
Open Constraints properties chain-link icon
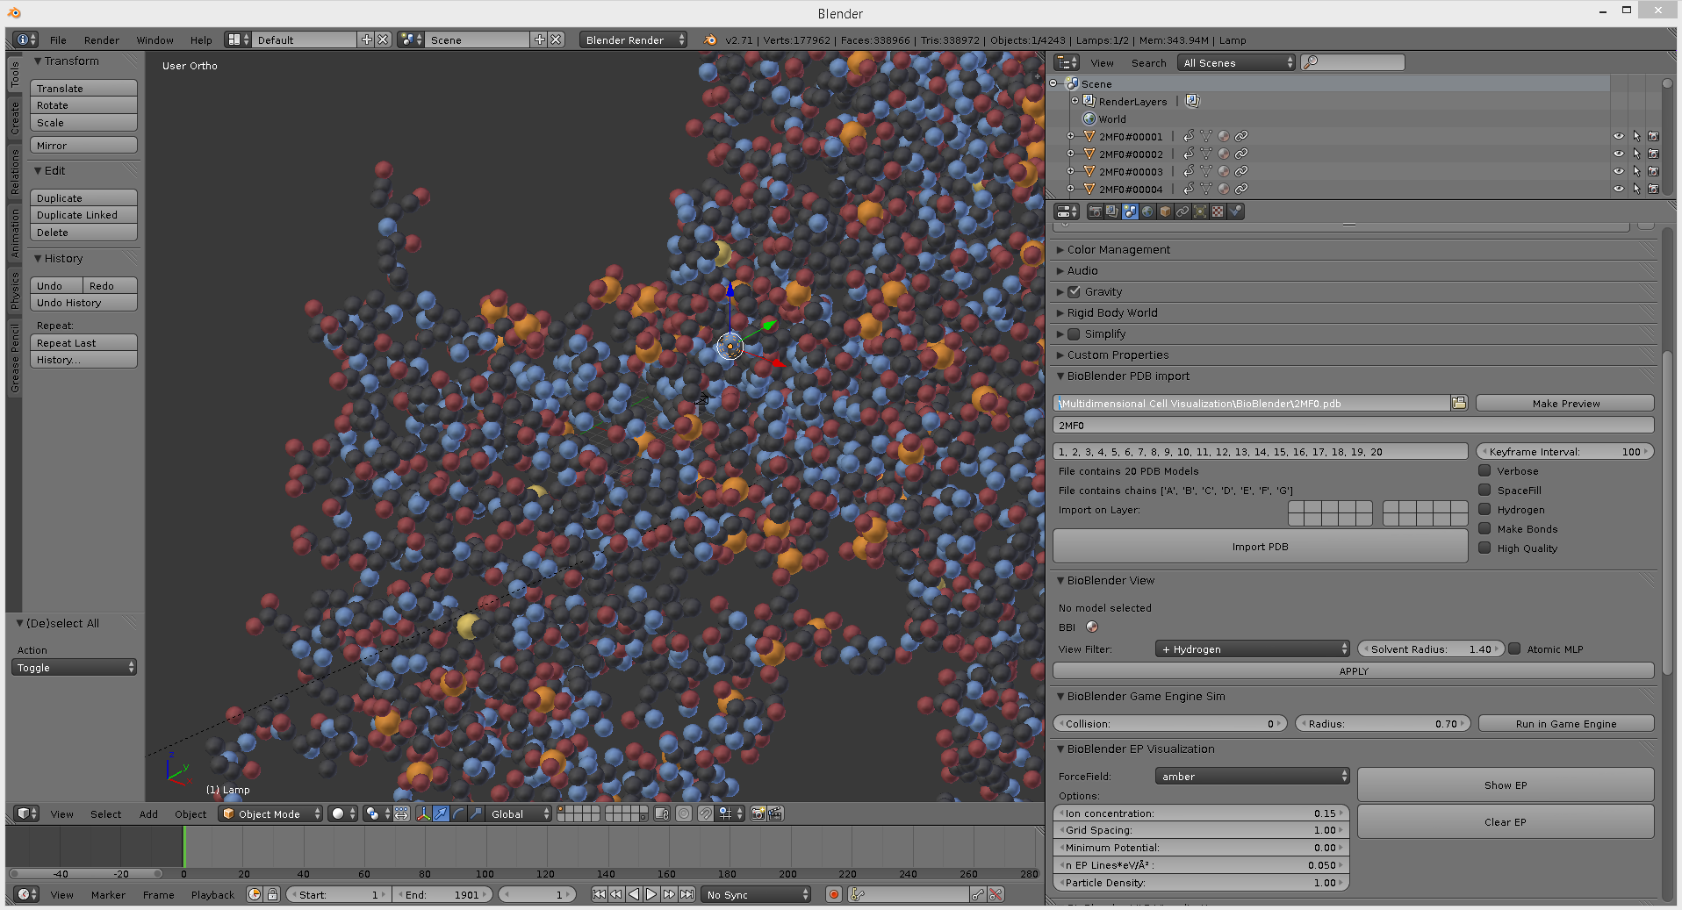coord(1182,211)
